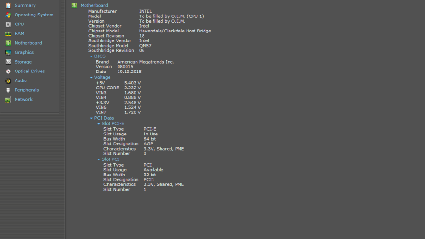Click the Storage hard drive icon
This screenshot has width=425, height=239.
(x=8, y=62)
